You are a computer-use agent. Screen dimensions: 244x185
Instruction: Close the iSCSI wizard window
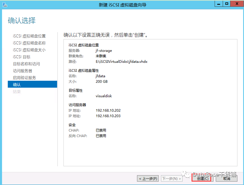[237, 4]
